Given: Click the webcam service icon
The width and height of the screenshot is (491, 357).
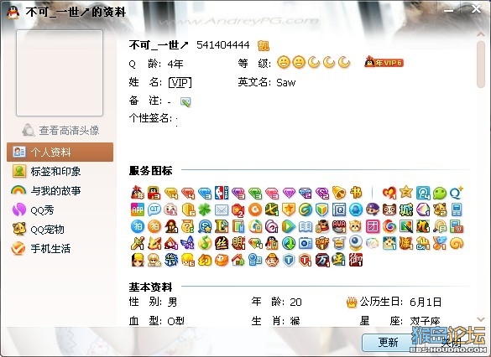Looking at the screenshot, I should click(356, 242).
